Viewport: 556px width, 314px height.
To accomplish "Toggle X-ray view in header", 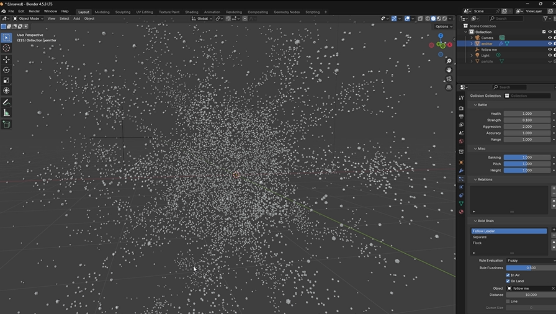I will tap(420, 19).
